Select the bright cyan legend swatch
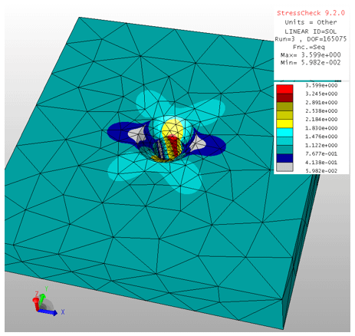Image resolution: width=355 pixels, height=336 pixels. pyautogui.click(x=284, y=132)
